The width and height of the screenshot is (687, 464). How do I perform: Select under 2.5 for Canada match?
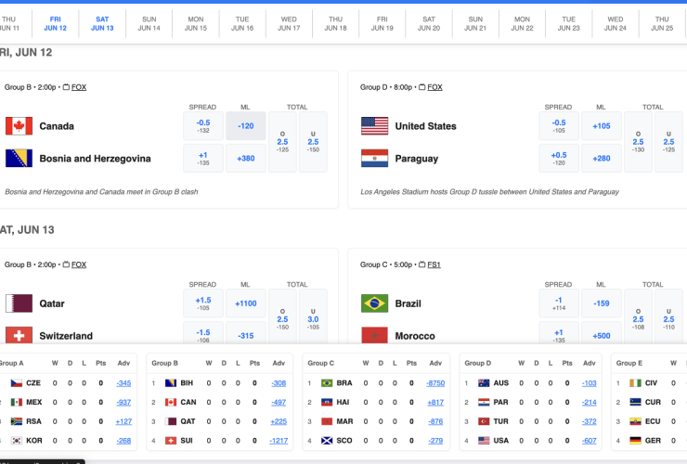(x=313, y=142)
